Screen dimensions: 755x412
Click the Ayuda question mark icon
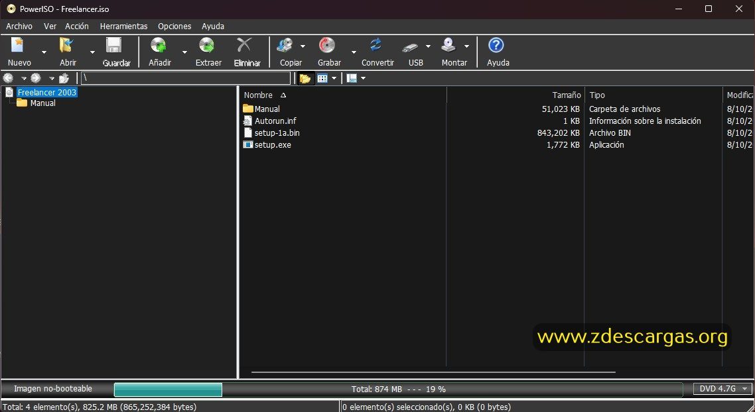pyautogui.click(x=496, y=46)
